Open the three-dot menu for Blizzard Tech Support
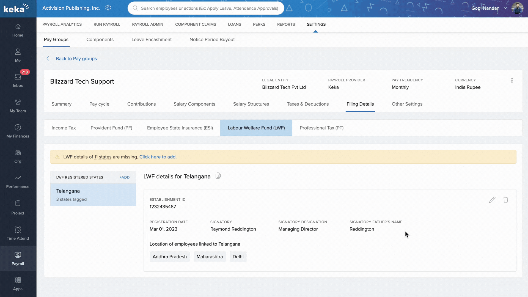This screenshot has width=528, height=297. pyautogui.click(x=512, y=80)
